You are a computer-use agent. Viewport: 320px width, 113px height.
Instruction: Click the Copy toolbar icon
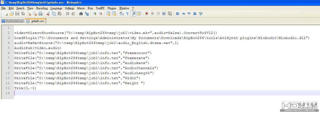tap(54, 14)
